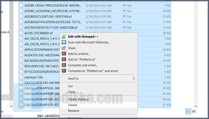Click file icon of ADOBEGCCLIENT.EXE-1B3F3169.pf
Viewport: 209px width, 119px height.
21,16
